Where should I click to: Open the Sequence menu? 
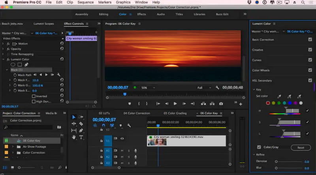(x=86, y=2)
